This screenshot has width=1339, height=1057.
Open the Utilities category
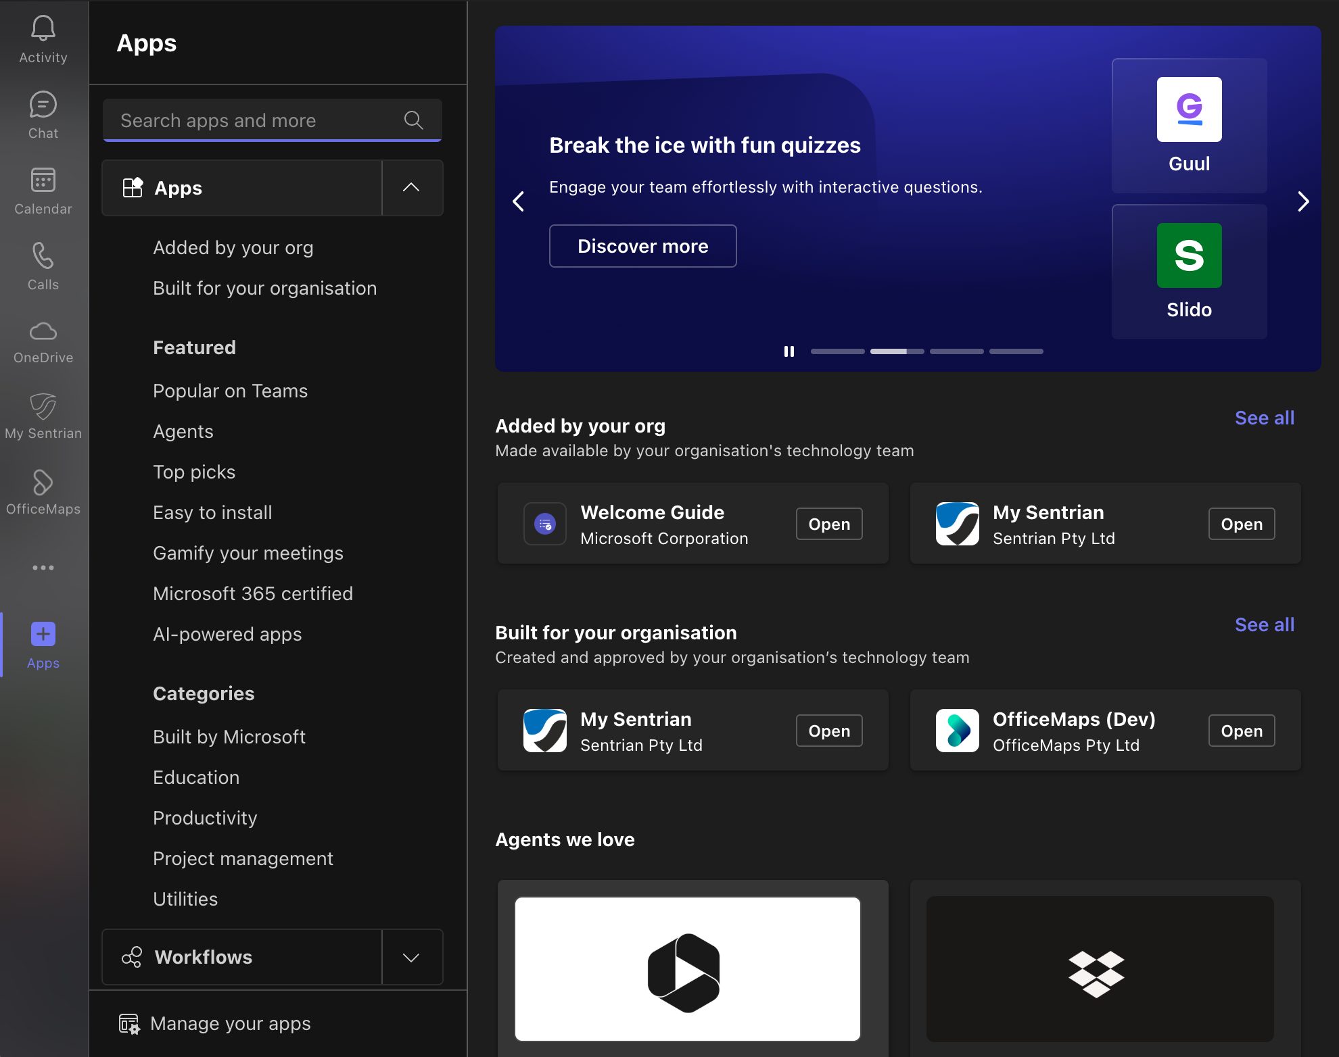[185, 900]
